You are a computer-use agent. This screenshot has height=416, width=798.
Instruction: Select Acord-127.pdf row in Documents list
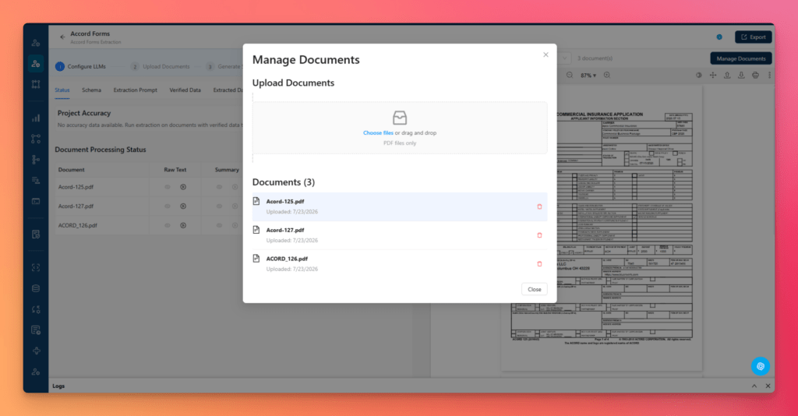point(400,235)
